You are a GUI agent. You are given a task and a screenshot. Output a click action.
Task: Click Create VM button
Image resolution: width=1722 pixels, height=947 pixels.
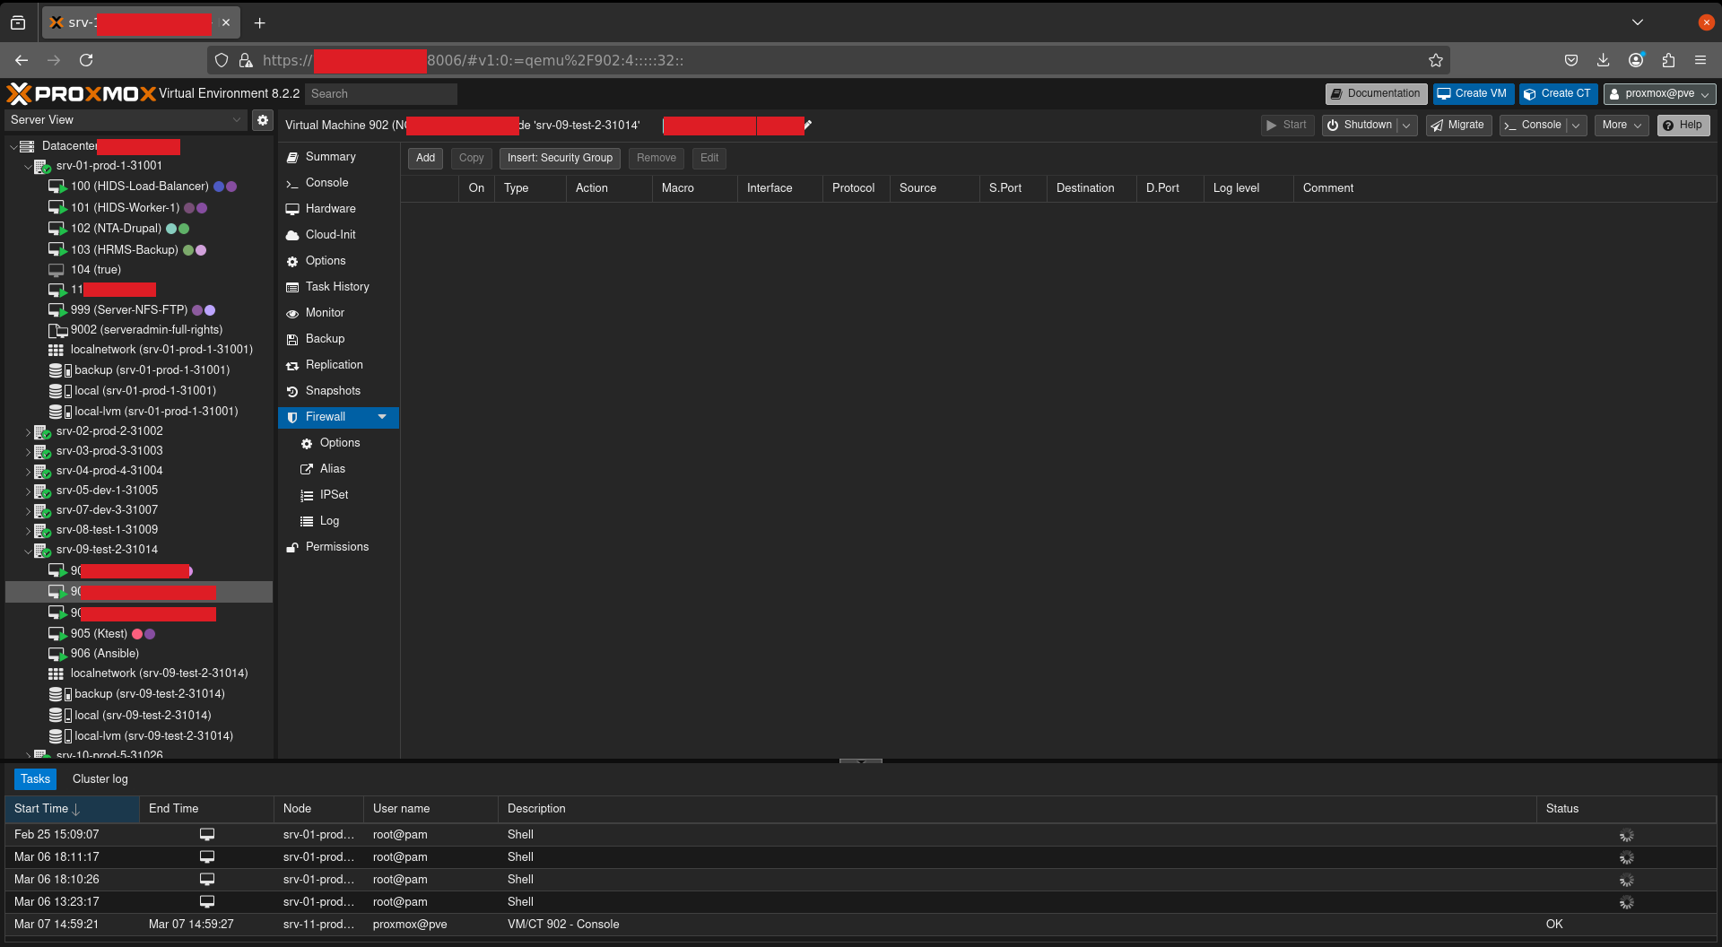(1474, 94)
